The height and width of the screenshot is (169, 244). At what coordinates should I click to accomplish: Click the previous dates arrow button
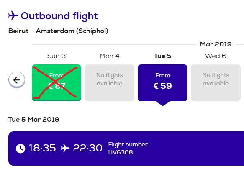click(x=17, y=80)
